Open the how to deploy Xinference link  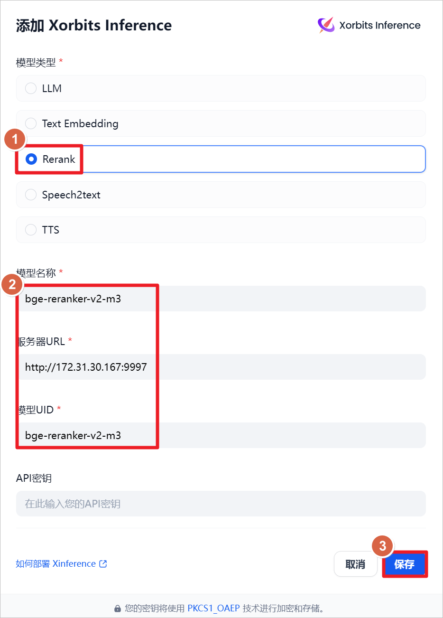(56, 564)
